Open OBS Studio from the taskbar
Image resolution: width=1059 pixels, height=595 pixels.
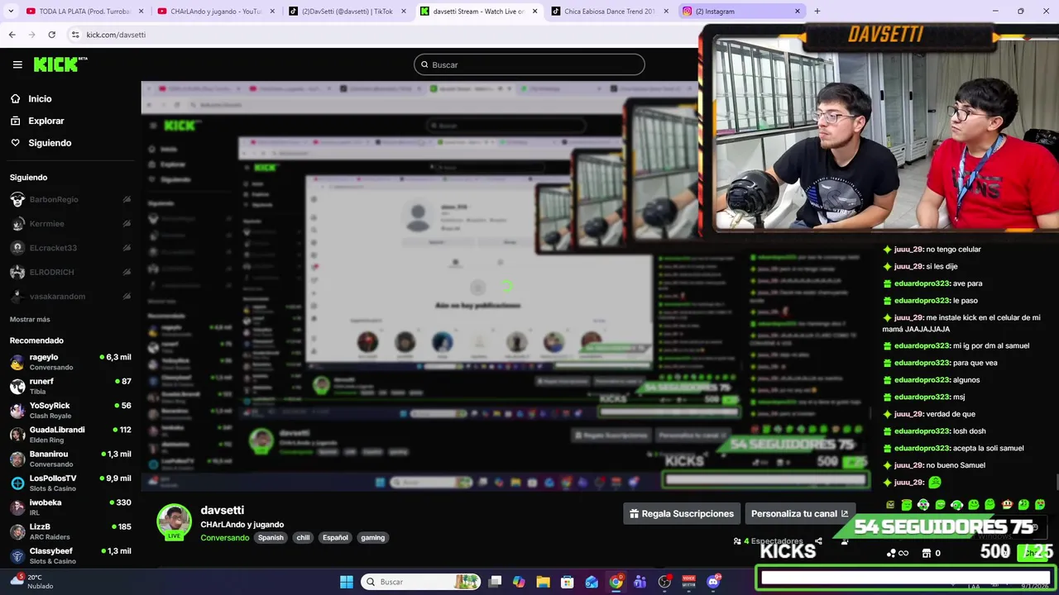664,582
